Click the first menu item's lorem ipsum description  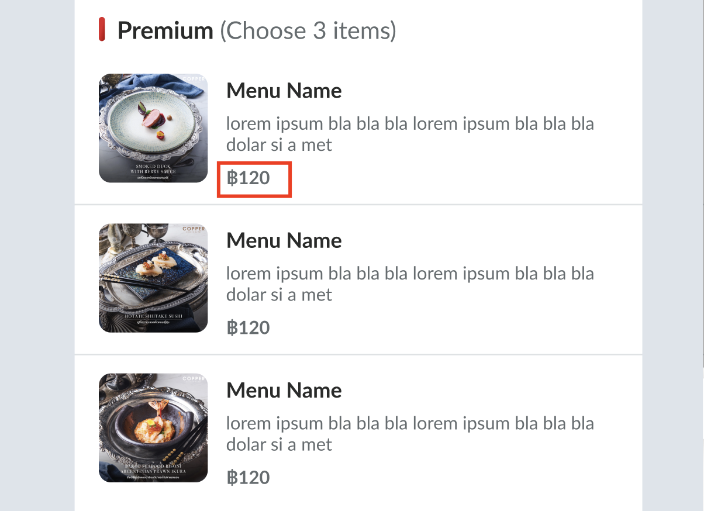[409, 134]
